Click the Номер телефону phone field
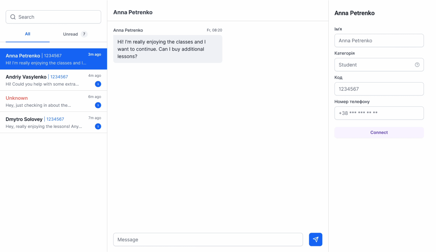Viewport: 436px width, 252px height. point(379,113)
